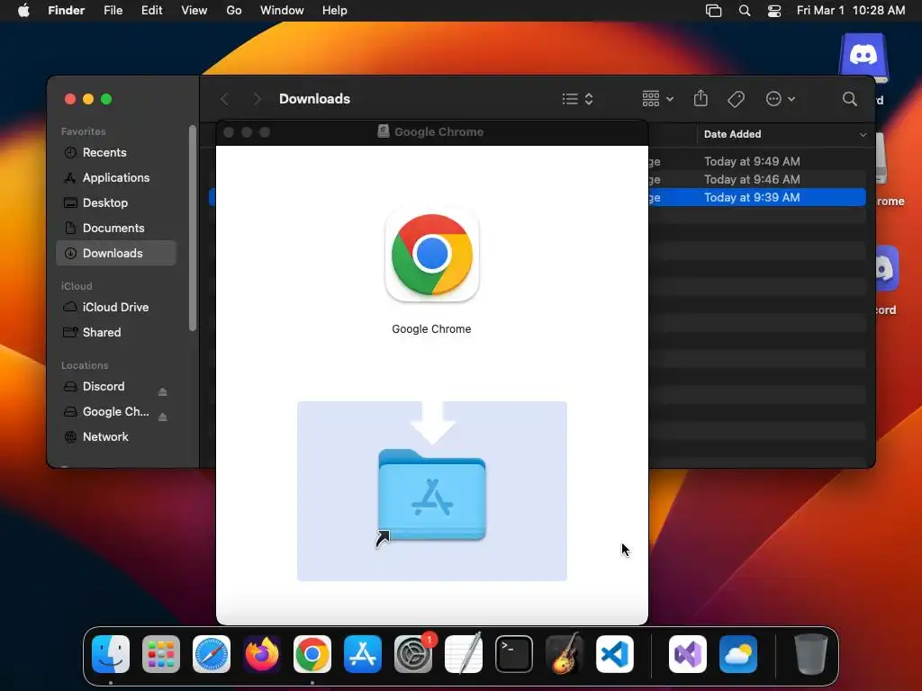This screenshot has width=922, height=691.
Task: Change Finder list view mode
Action: pos(577,99)
